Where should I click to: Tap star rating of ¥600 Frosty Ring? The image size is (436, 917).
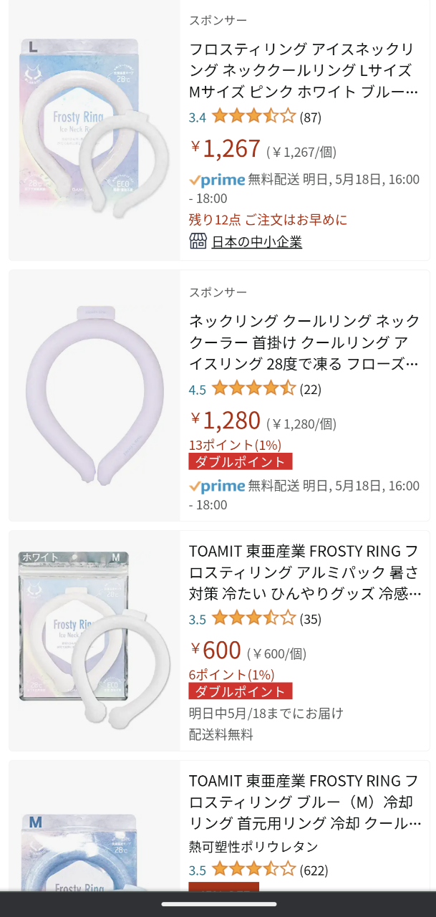pyautogui.click(x=253, y=619)
